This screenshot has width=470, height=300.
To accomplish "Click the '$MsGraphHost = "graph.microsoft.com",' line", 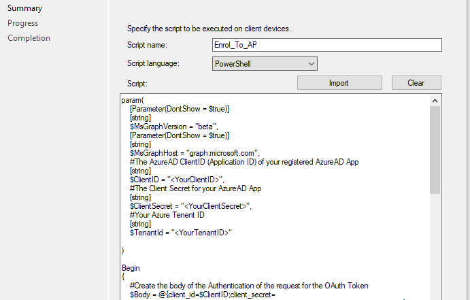I will pyautogui.click(x=195, y=153).
